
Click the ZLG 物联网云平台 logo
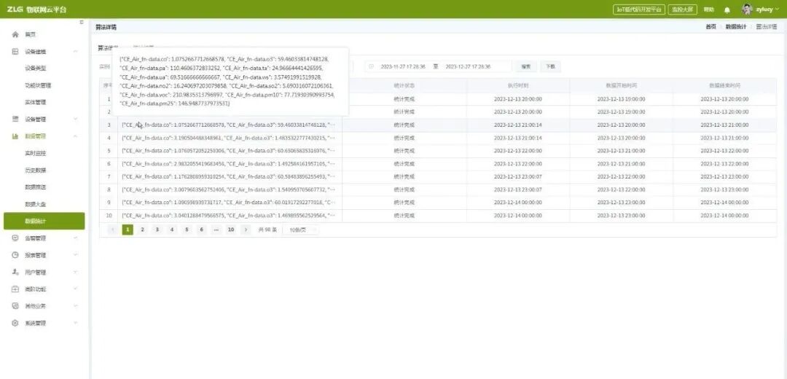36,9
